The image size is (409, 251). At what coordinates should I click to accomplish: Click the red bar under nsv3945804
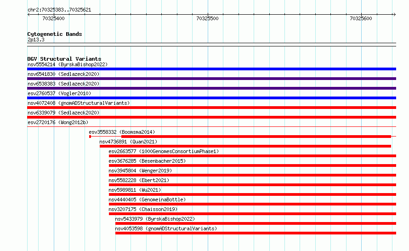coord(252,175)
